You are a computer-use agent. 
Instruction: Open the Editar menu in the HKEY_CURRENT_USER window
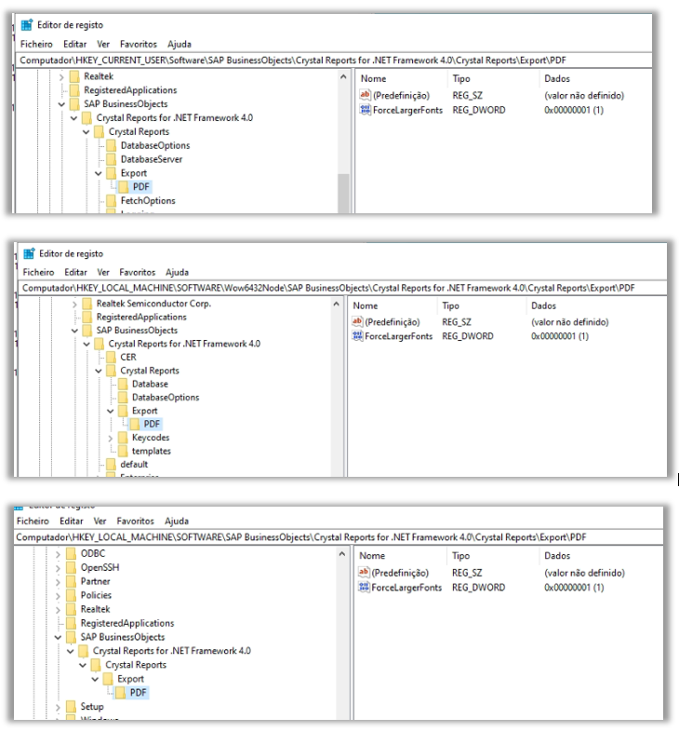[74, 44]
